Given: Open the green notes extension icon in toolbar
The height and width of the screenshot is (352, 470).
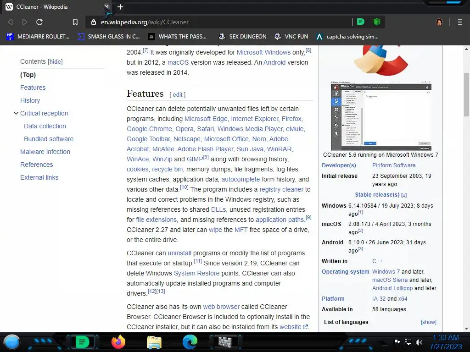Looking at the screenshot, I should (361, 22).
